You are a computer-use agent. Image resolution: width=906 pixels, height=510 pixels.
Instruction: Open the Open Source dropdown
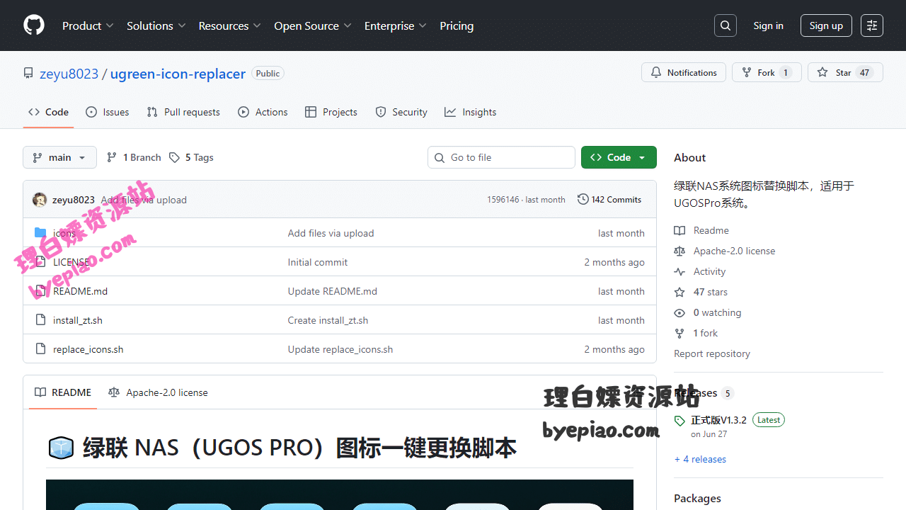click(x=313, y=25)
